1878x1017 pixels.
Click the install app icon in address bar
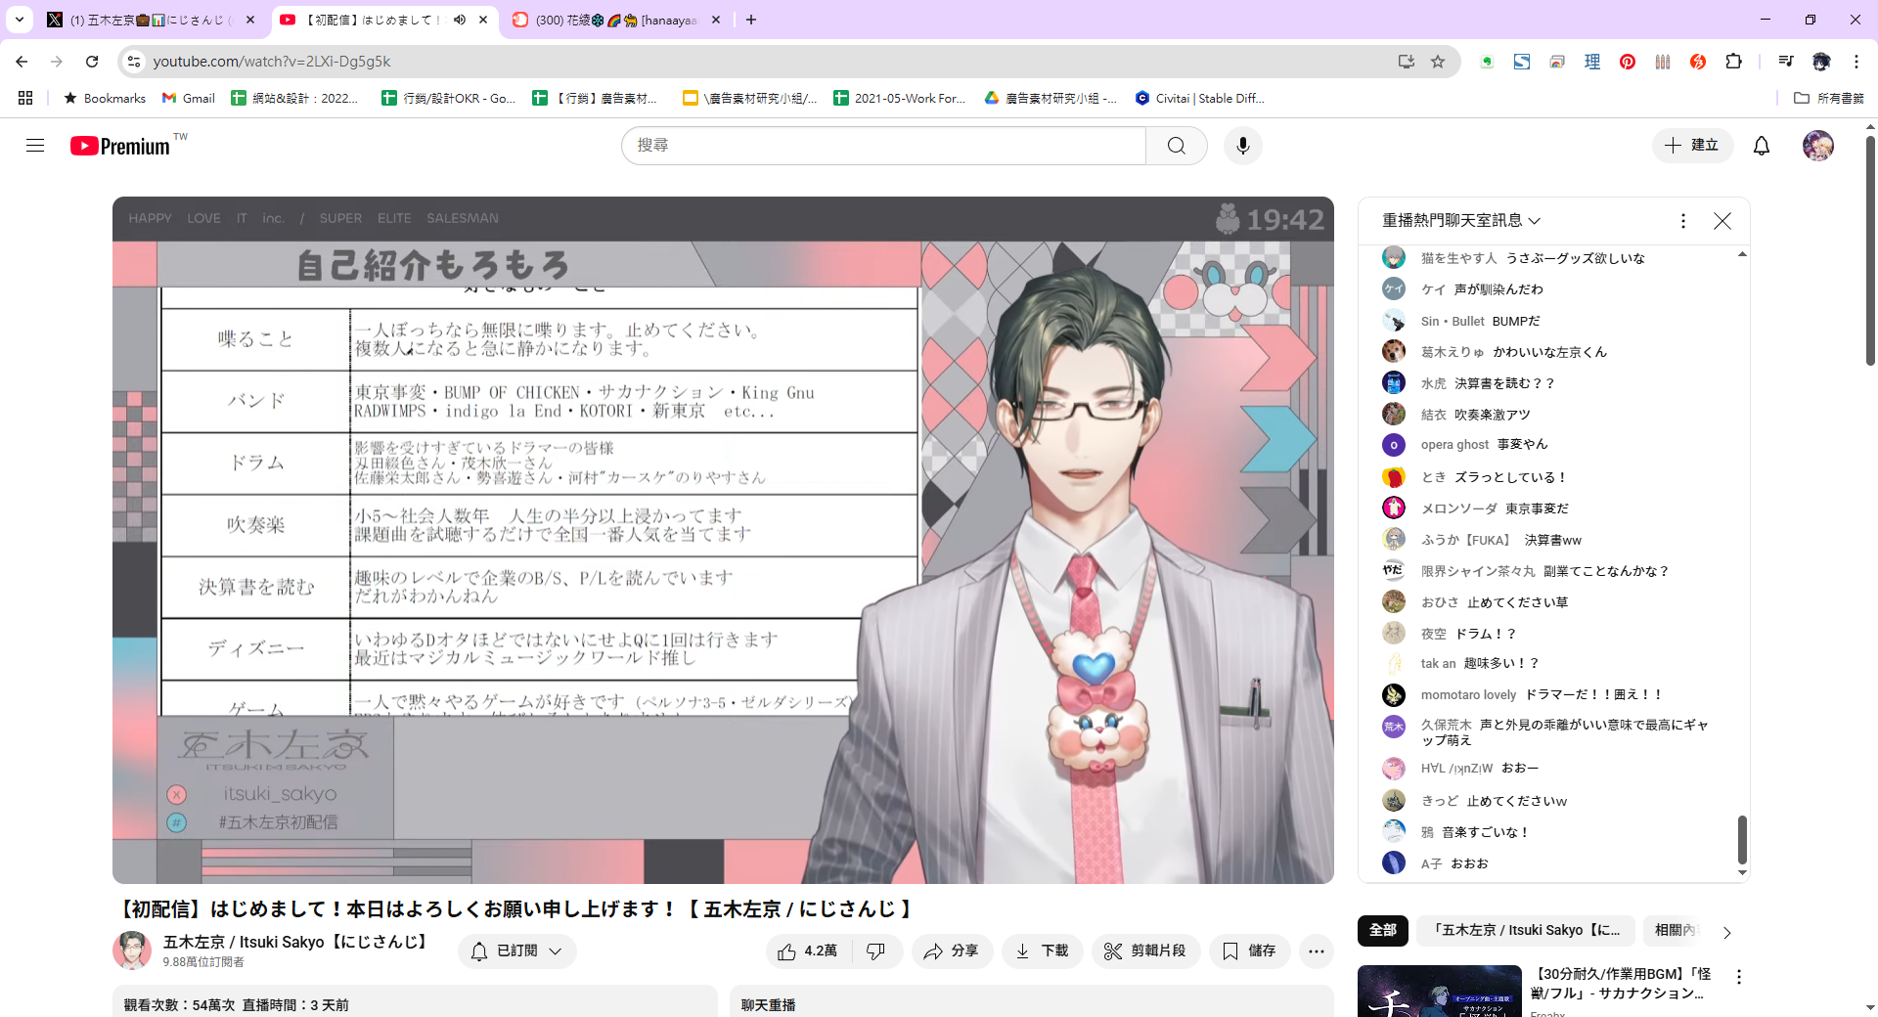1407,62
